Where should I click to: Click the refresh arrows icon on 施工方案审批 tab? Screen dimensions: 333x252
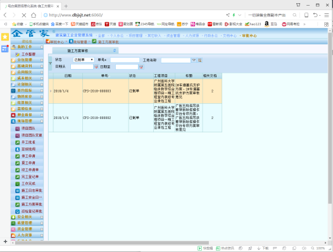click(x=115, y=51)
